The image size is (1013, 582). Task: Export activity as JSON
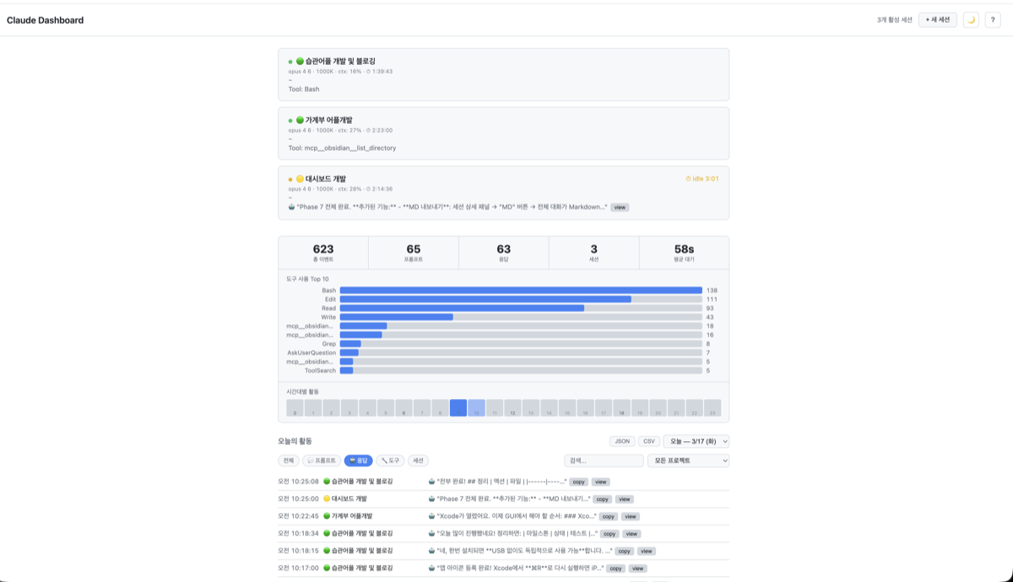[x=622, y=441]
